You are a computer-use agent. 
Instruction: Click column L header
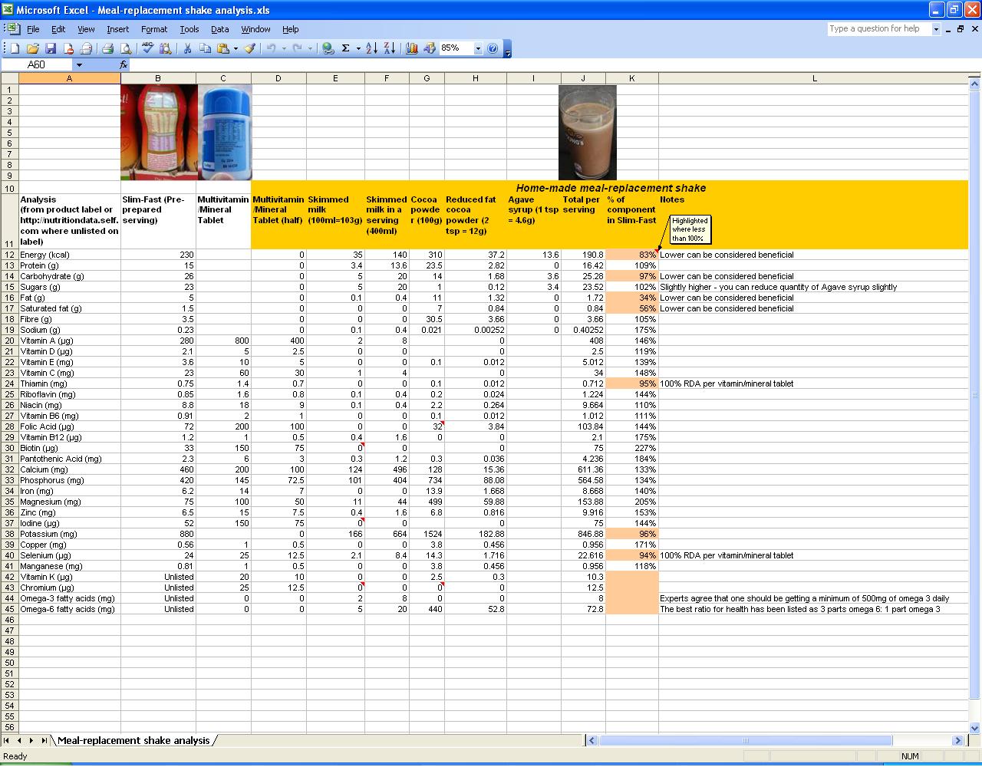click(814, 78)
